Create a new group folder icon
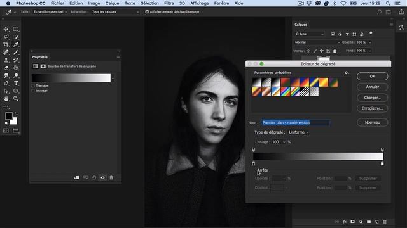This screenshot has width=407, height=228. [x=369, y=222]
